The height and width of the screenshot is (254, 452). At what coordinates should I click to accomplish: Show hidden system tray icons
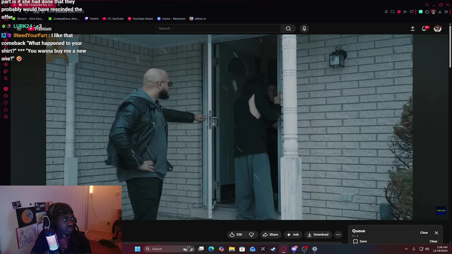[x=406, y=249]
